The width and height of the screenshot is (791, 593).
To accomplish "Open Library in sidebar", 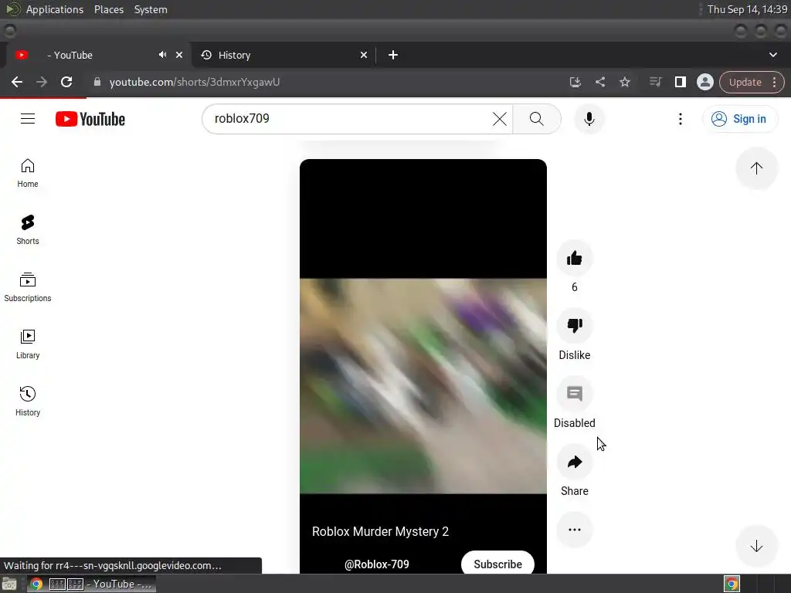I will [28, 344].
